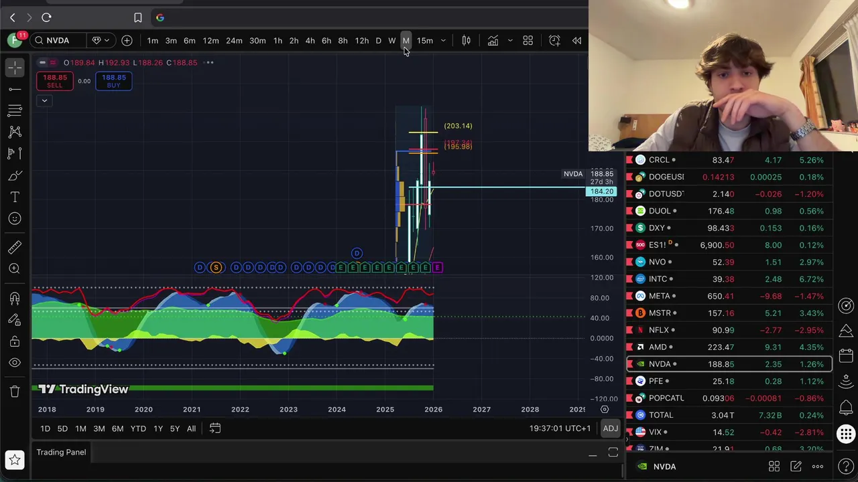Open the diamond plan dropdown
The width and height of the screenshot is (858, 482).
[x=101, y=41]
